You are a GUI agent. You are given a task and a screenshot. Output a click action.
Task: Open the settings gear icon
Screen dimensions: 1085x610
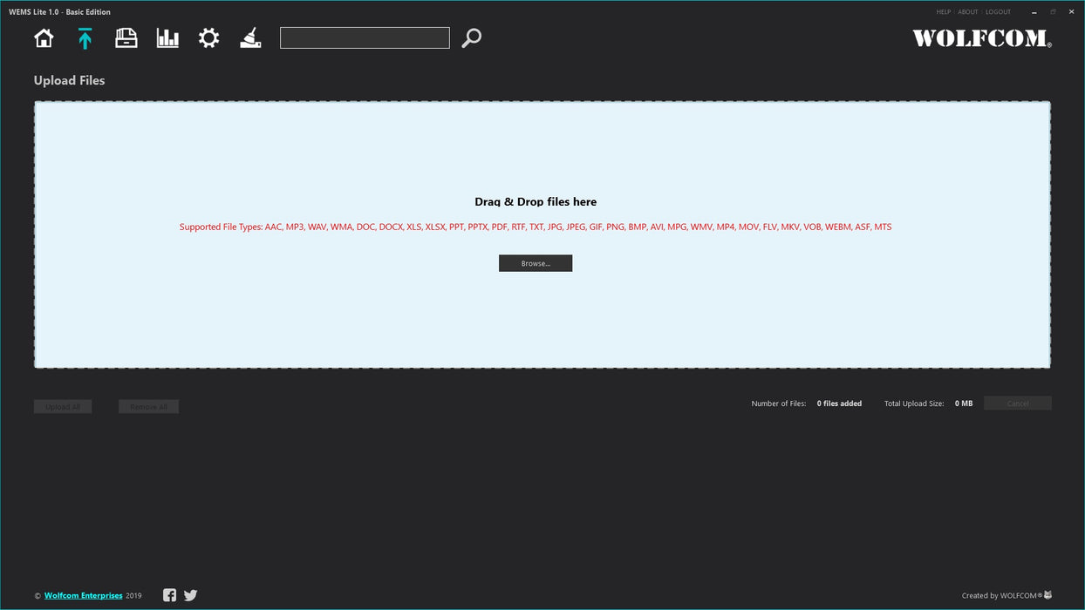pos(208,38)
